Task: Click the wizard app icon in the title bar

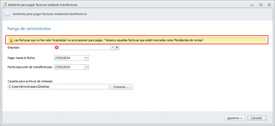Action: tap(4, 5)
